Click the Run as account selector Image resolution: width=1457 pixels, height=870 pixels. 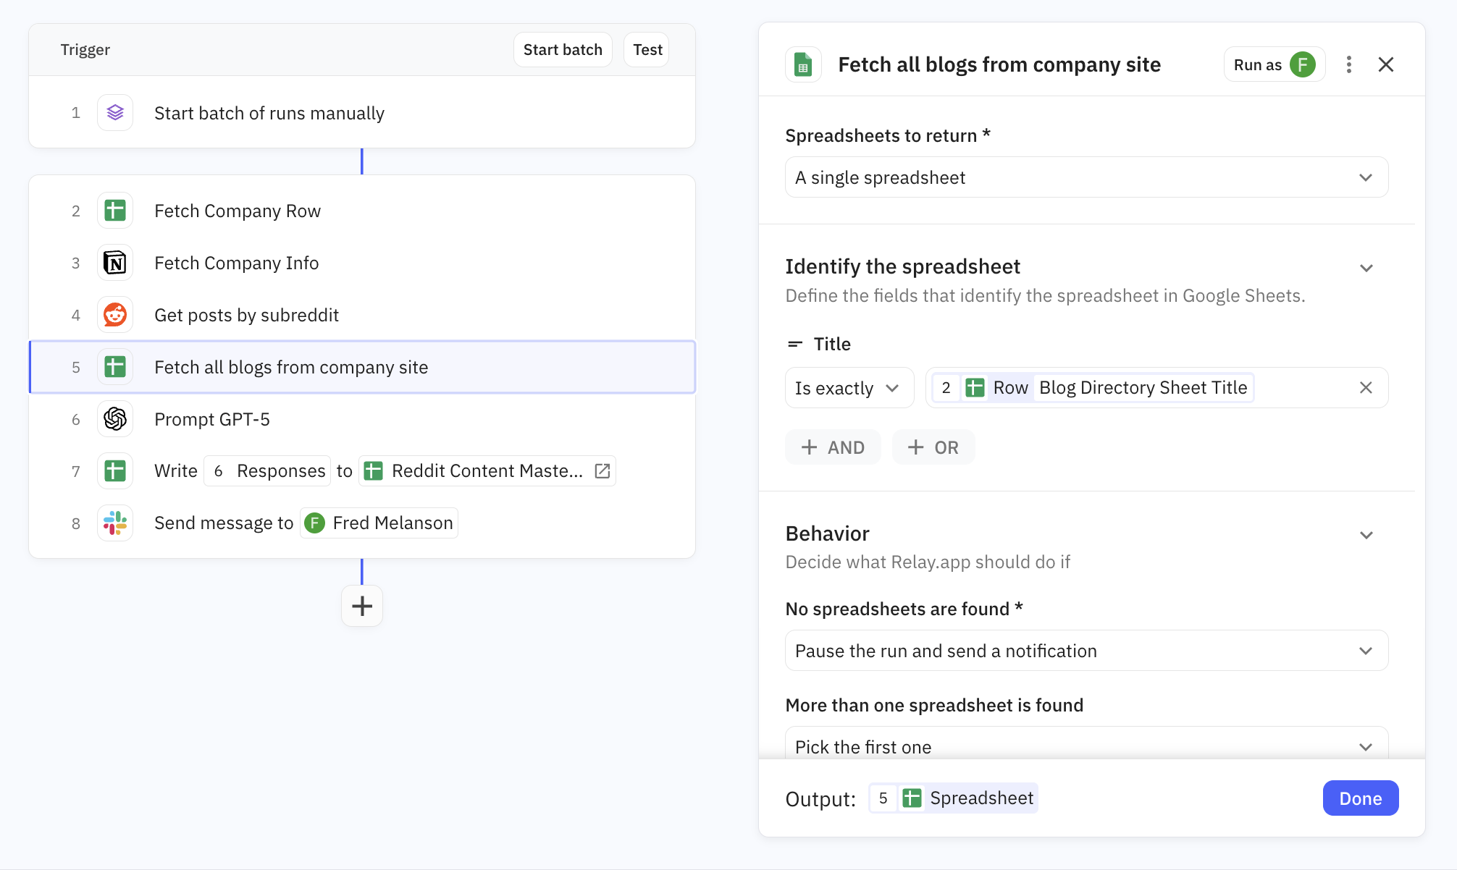1274,64
